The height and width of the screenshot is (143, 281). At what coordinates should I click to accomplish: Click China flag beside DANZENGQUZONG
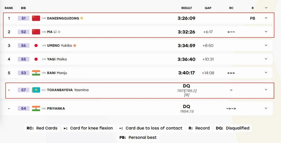pyautogui.click(x=36, y=18)
